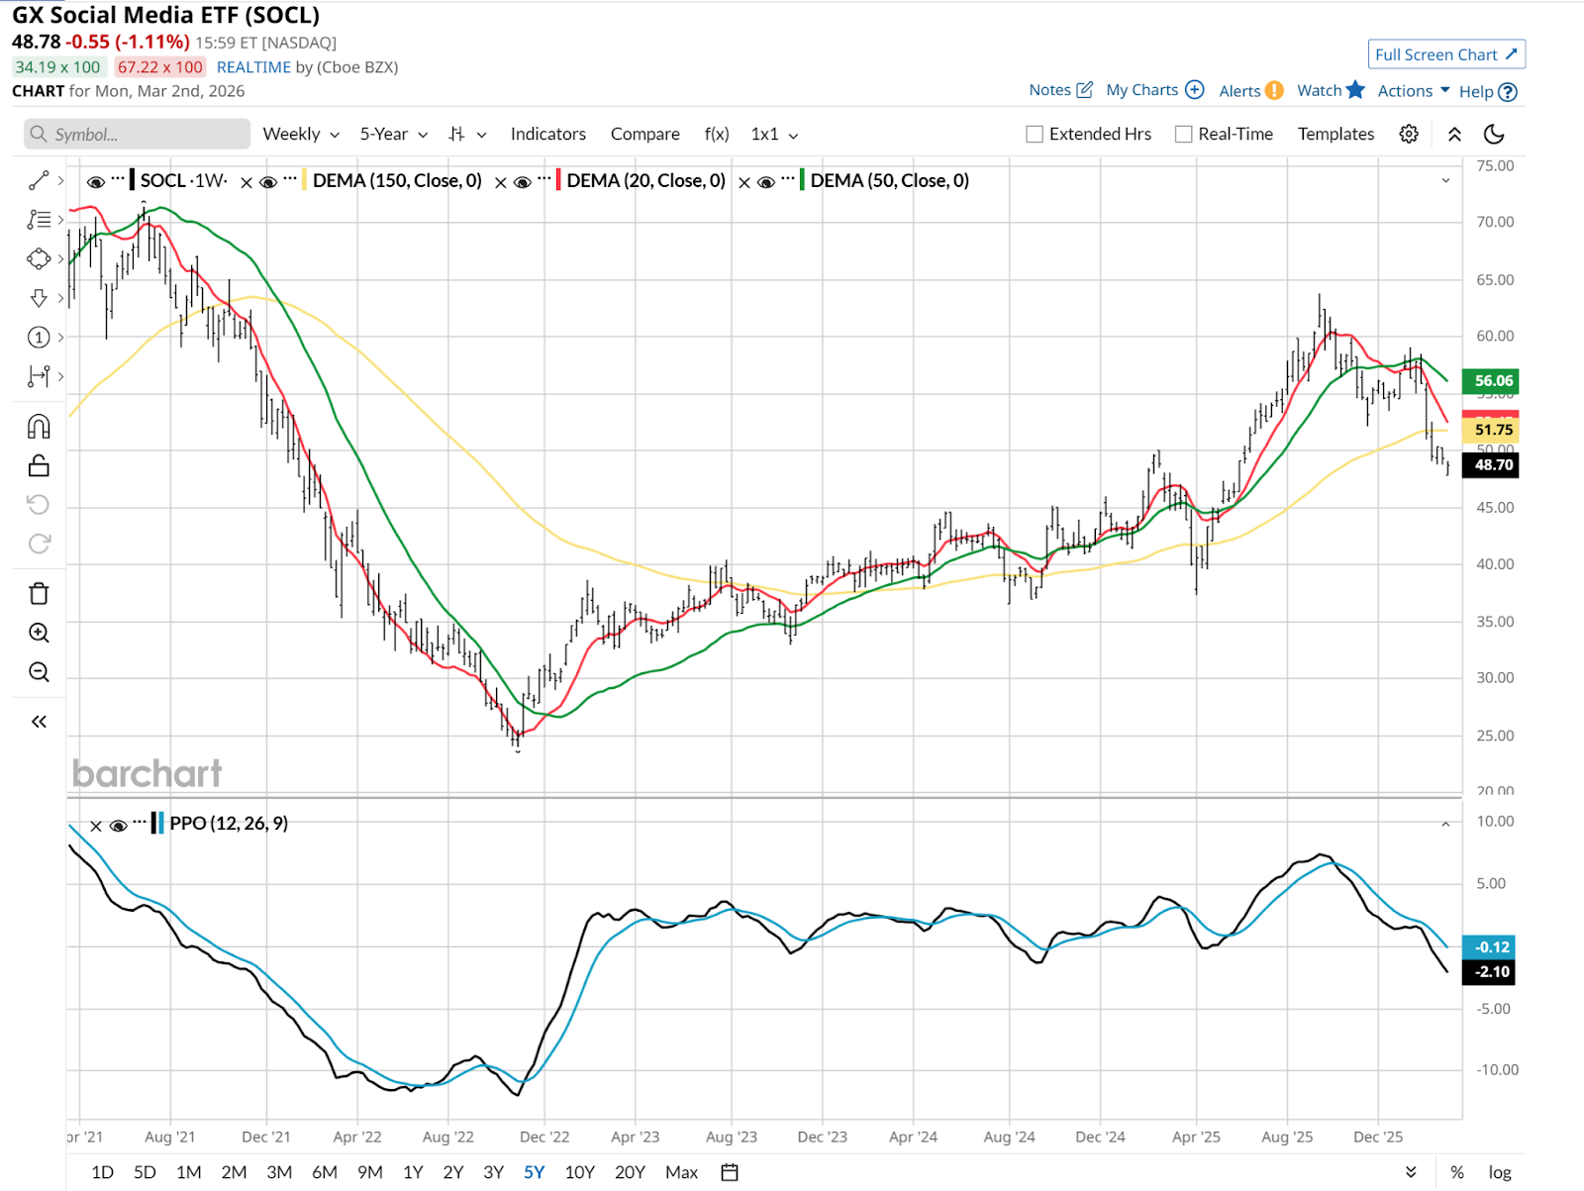
Task: Add SOCL to Watch list
Action: [x=1332, y=90]
